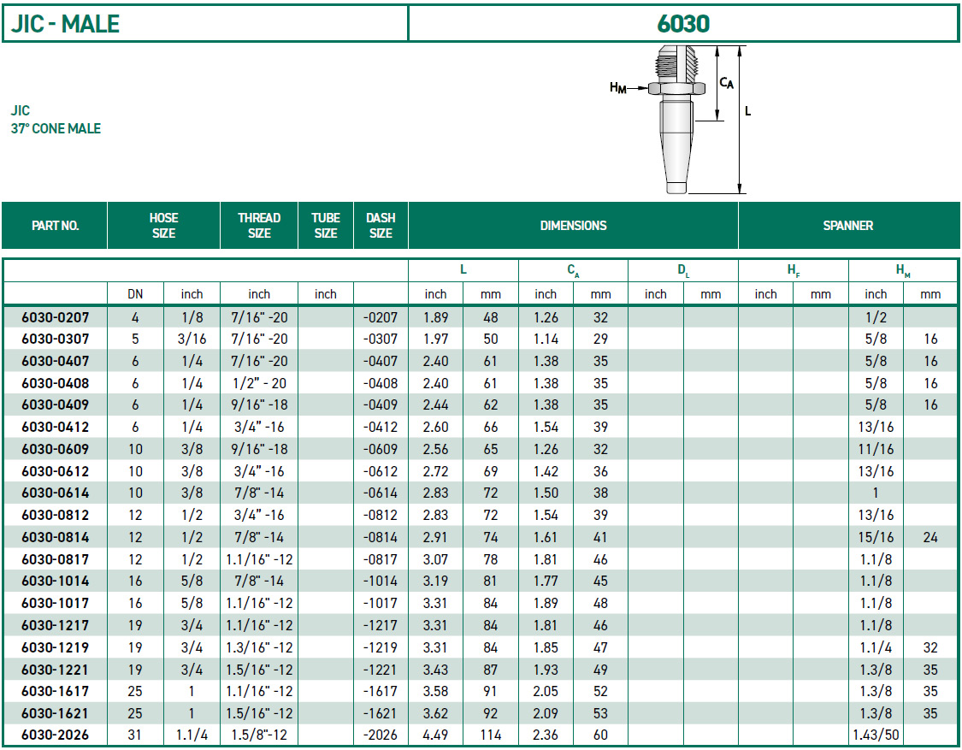Select part number 6030-0207
Image resolution: width=962 pixels, height=750 pixels.
click(x=56, y=317)
